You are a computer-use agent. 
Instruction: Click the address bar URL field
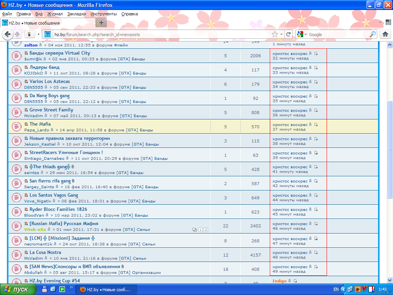coord(162,34)
